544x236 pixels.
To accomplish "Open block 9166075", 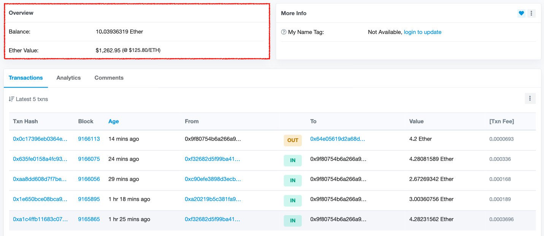I will pyautogui.click(x=89, y=159).
